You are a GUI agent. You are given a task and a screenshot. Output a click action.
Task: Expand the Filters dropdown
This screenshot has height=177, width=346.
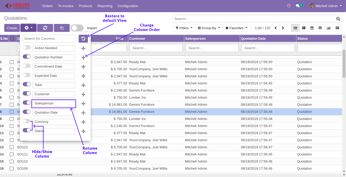184,28
